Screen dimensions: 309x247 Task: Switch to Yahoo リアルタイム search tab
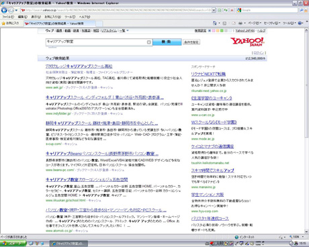pyautogui.click(x=109, y=31)
